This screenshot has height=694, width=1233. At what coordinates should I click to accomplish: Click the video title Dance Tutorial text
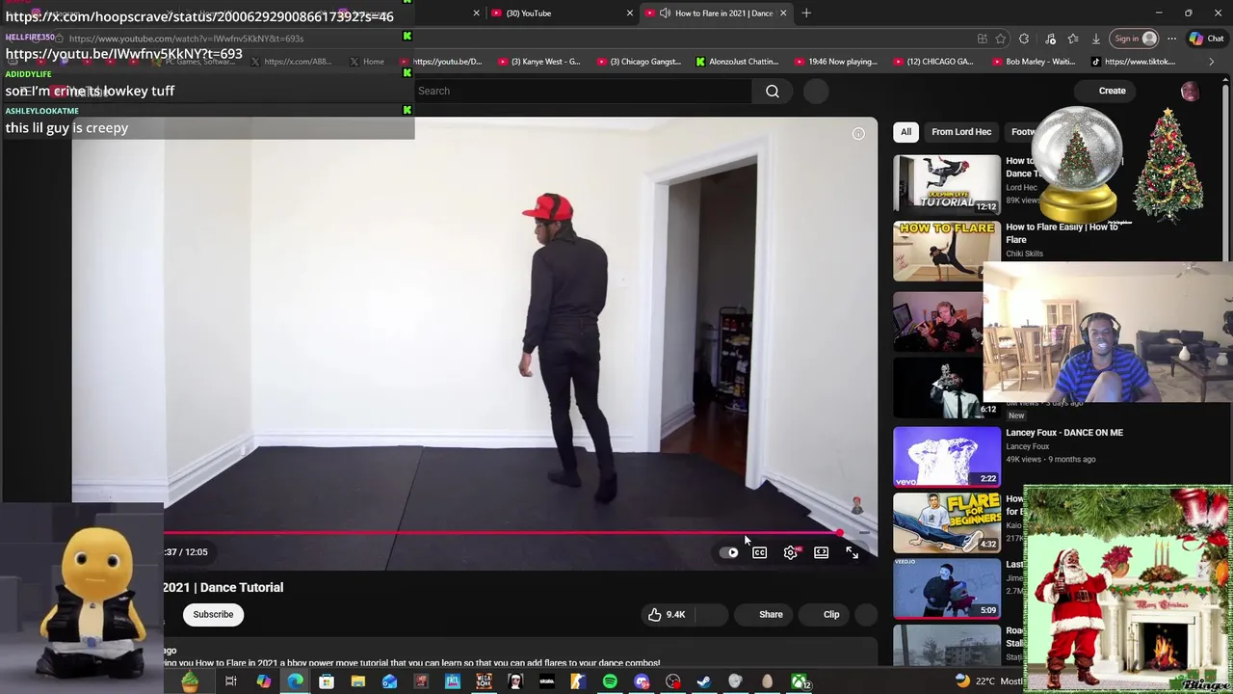tap(242, 587)
